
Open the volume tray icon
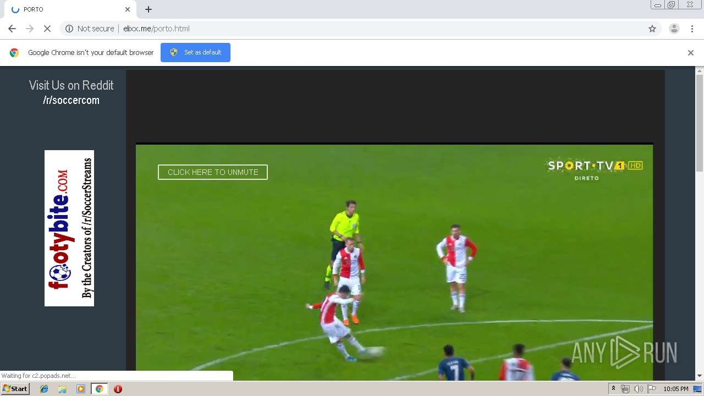click(638, 389)
